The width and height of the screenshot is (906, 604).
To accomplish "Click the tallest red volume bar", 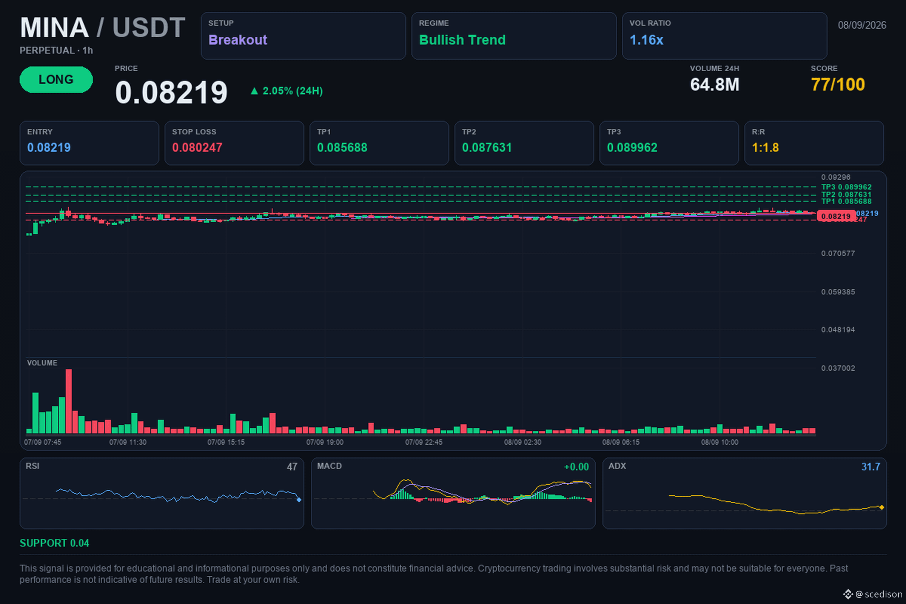I will [69, 401].
